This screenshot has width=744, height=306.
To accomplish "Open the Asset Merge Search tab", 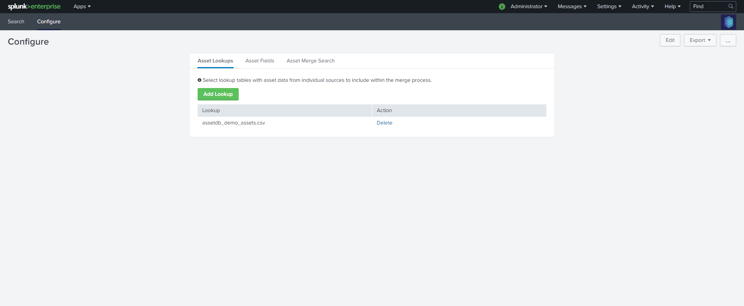I will [311, 61].
